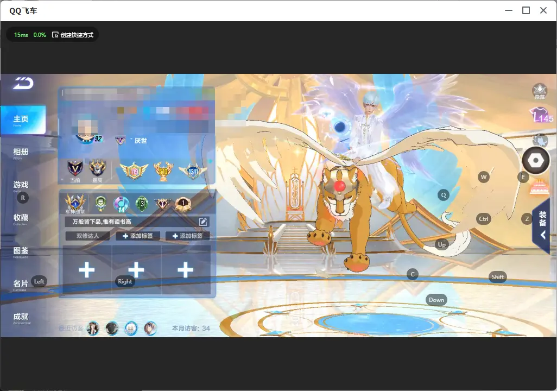Open the first recent visitor avatar
Viewport: 557px width, 391px height.
pyautogui.click(x=93, y=329)
